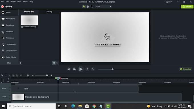This screenshot has width=194, height=109.
Task: Play the preview with the Play button
Action: coord(81,69)
